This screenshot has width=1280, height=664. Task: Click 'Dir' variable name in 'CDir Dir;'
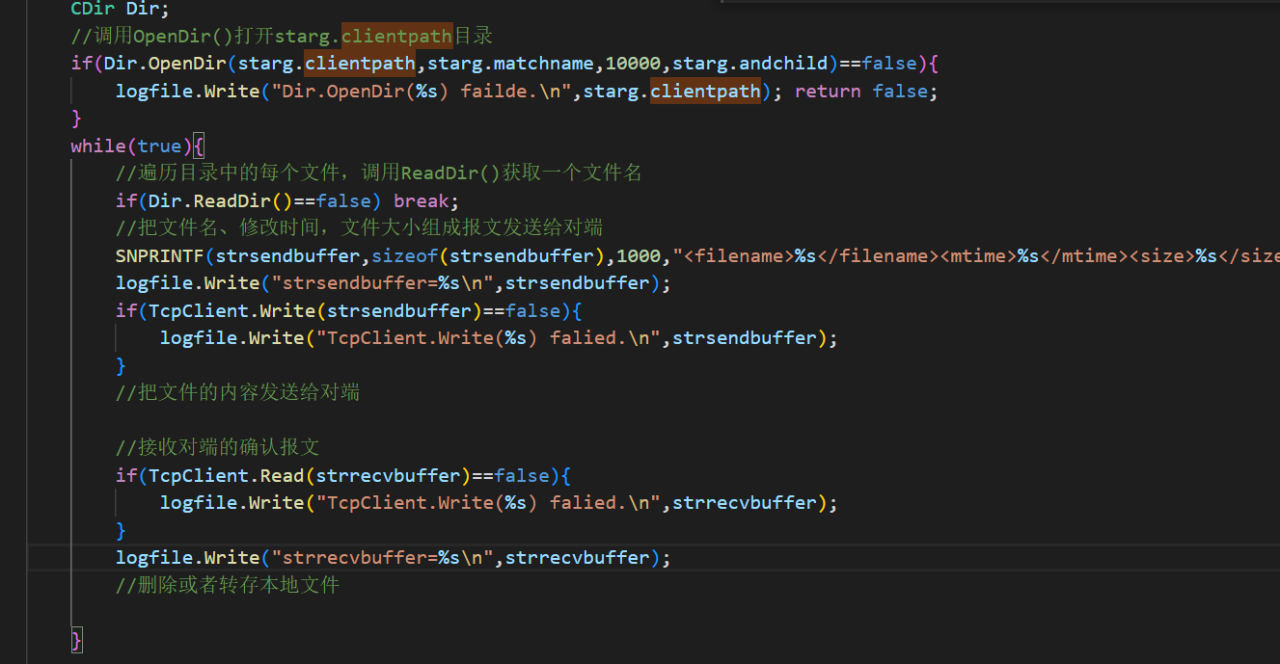[x=143, y=9]
